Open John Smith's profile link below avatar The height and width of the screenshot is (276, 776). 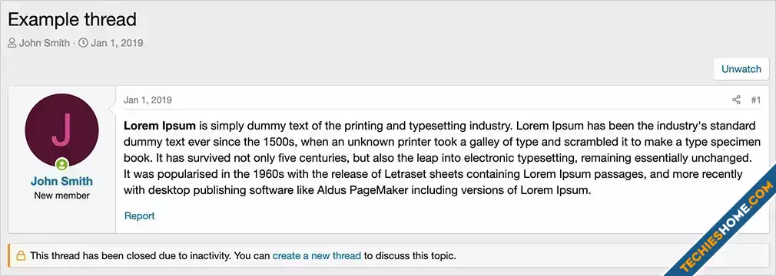tap(62, 181)
